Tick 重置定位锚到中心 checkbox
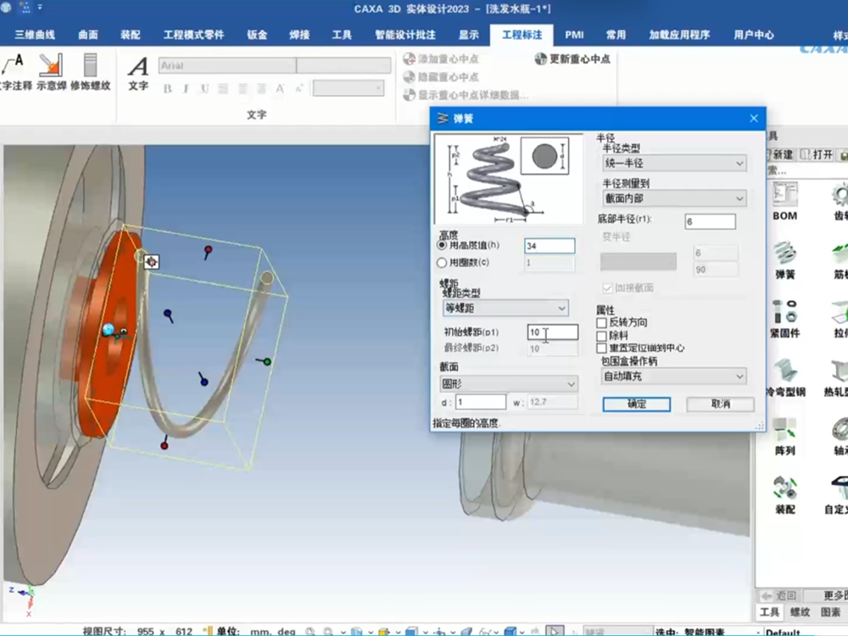Image resolution: width=848 pixels, height=636 pixels. (602, 348)
